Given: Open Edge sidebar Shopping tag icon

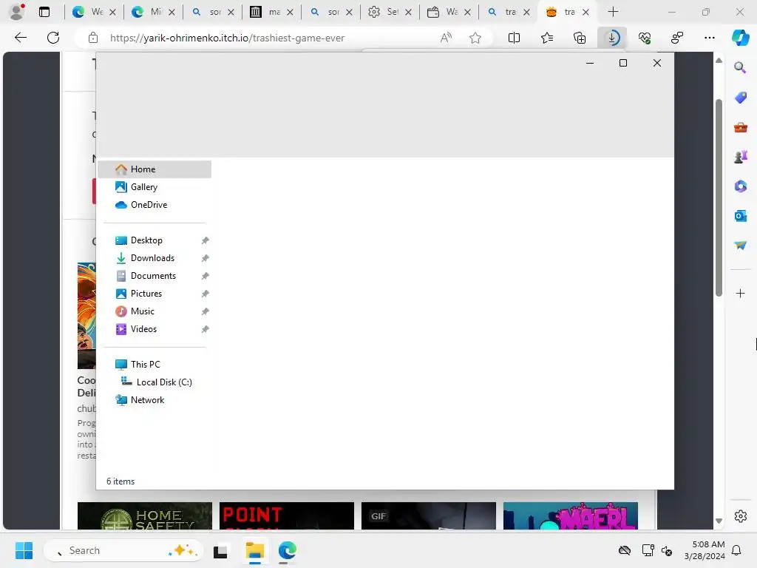Looking at the screenshot, I should coord(741,97).
